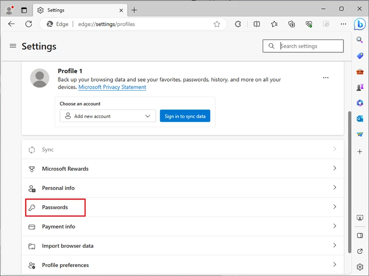Open split screen icon in toolbar
This screenshot has width=369, height=276.
257,24
